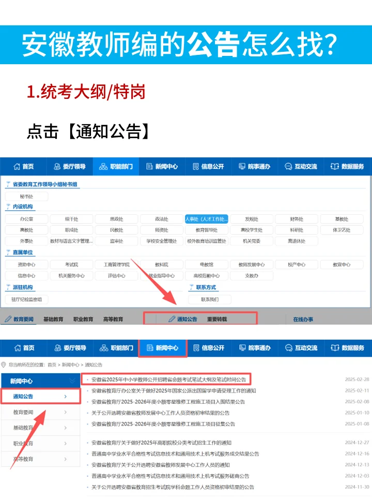Click the 秘书处 department button

26,197
